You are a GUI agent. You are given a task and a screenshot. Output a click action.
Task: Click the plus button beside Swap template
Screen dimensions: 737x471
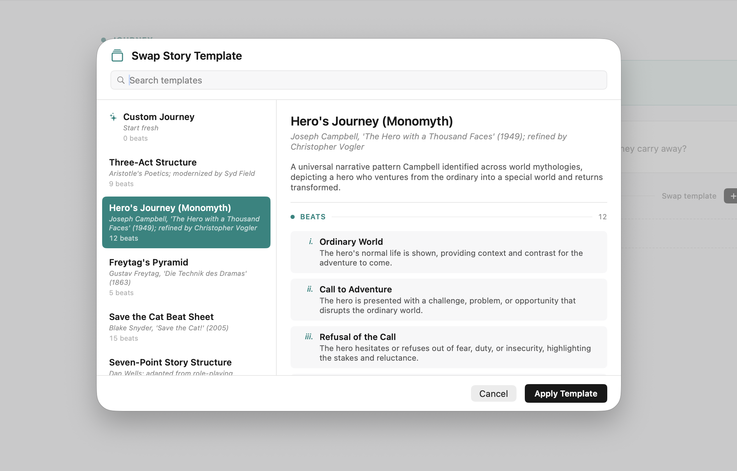pyautogui.click(x=731, y=196)
